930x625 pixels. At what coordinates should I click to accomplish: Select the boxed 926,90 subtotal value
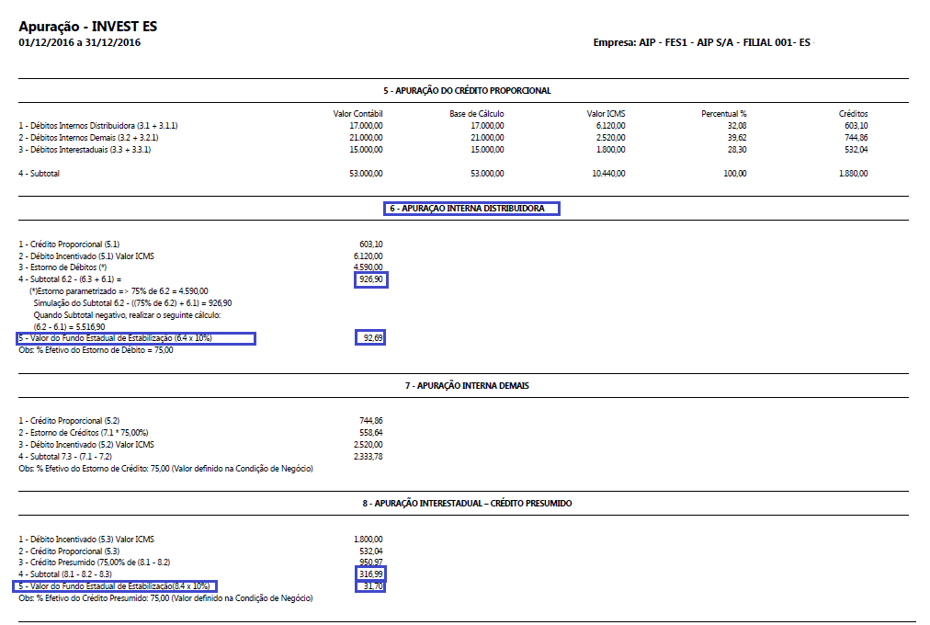pos(371,279)
